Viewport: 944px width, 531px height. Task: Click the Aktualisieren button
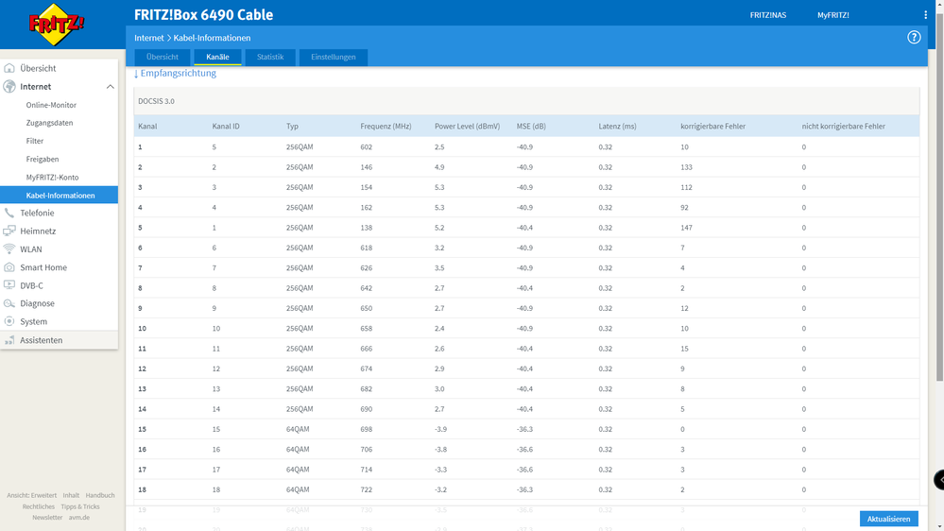[888, 519]
